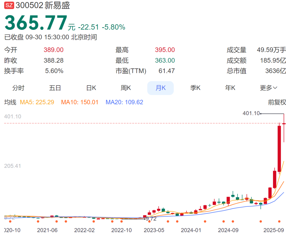This screenshot has height=233, width=286.
Task: Click the 9.72 low price callout
Action: 151,219
